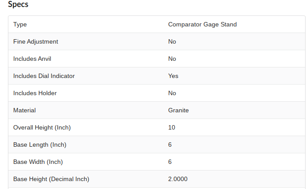The image size is (306, 189).
Task: Select the Includes Dial Indicator label
Action: point(44,76)
